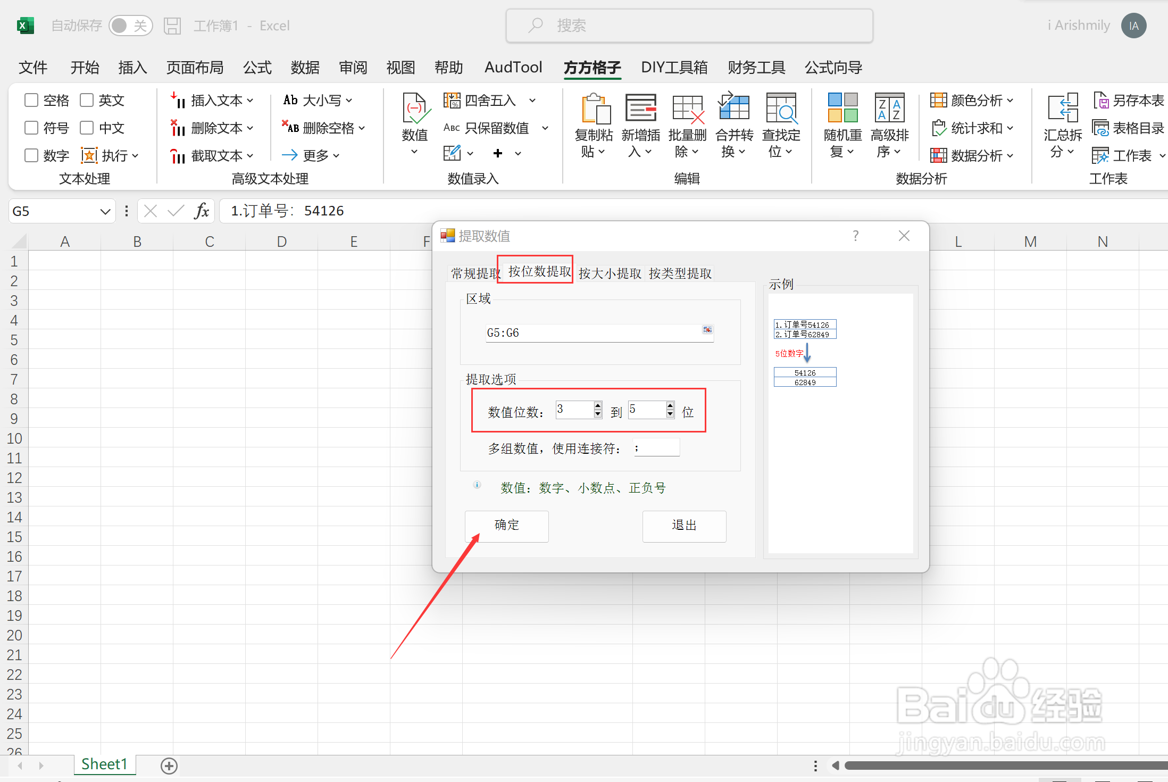
Task: Click the 随机重复 icon
Action: point(842,109)
